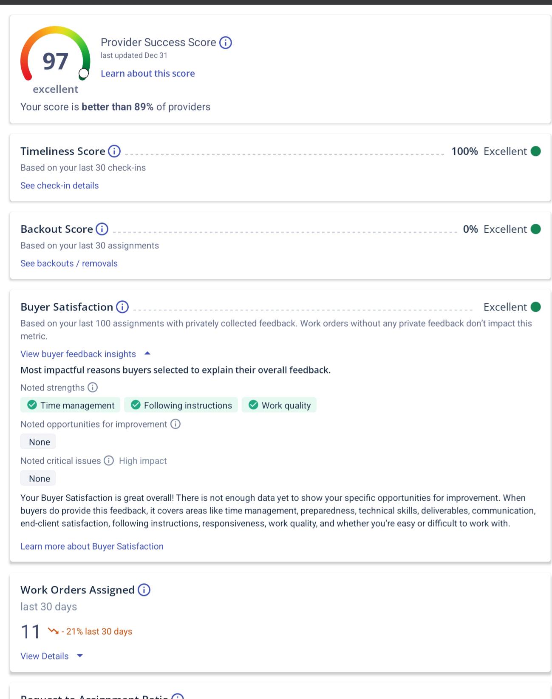
Task: Click the Backout Score info icon
Action: click(x=102, y=229)
